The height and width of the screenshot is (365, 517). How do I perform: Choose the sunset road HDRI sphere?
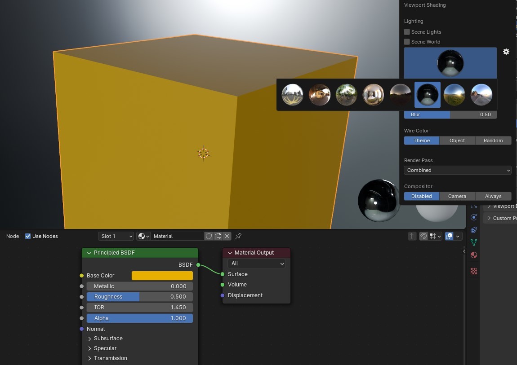481,95
